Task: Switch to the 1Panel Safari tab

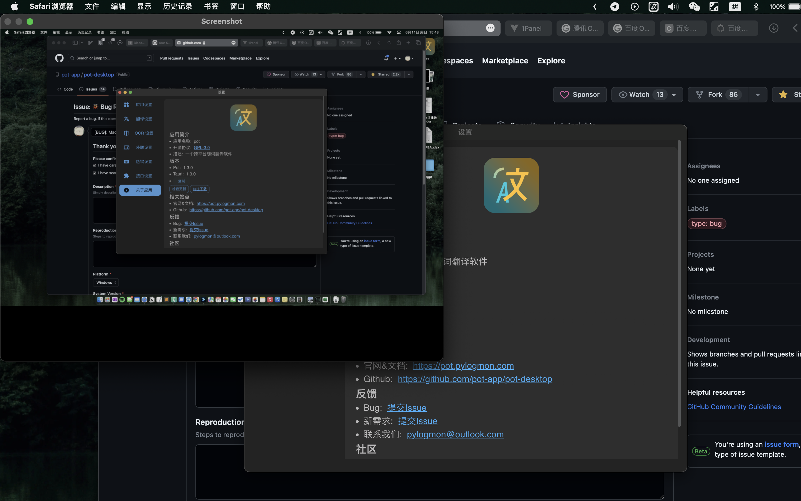Action: (x=528, y=28)
